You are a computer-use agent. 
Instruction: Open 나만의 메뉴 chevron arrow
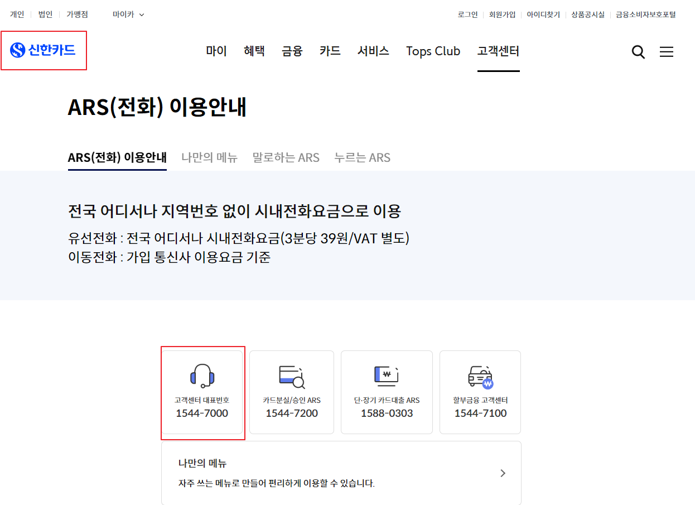point(503,473)
